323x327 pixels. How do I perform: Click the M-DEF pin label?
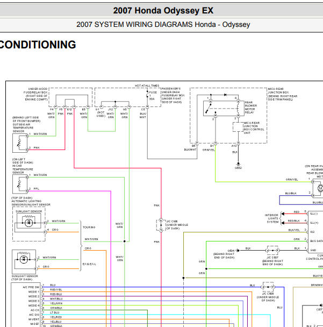point(34,324)
